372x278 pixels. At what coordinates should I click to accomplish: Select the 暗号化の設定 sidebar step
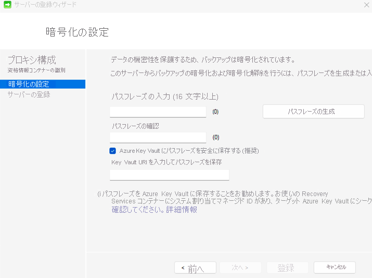[x=29, y=84]
